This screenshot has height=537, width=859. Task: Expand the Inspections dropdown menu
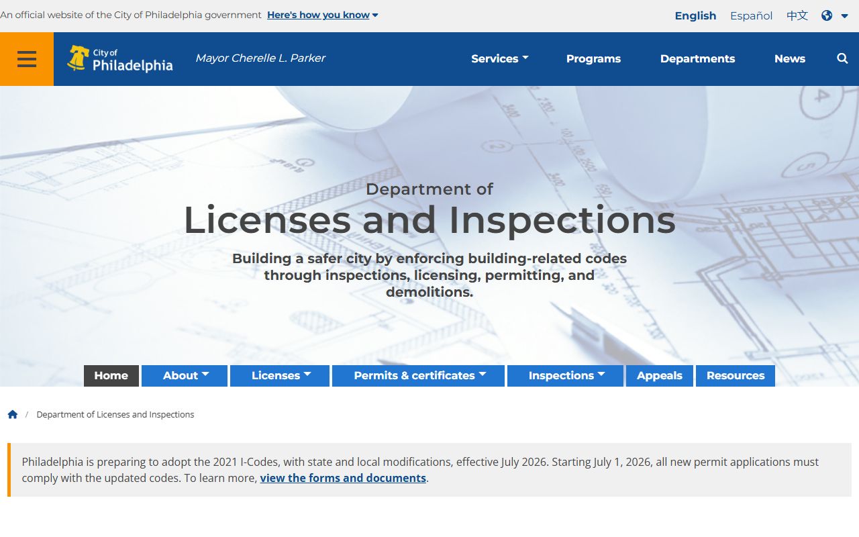coord(565,376)
